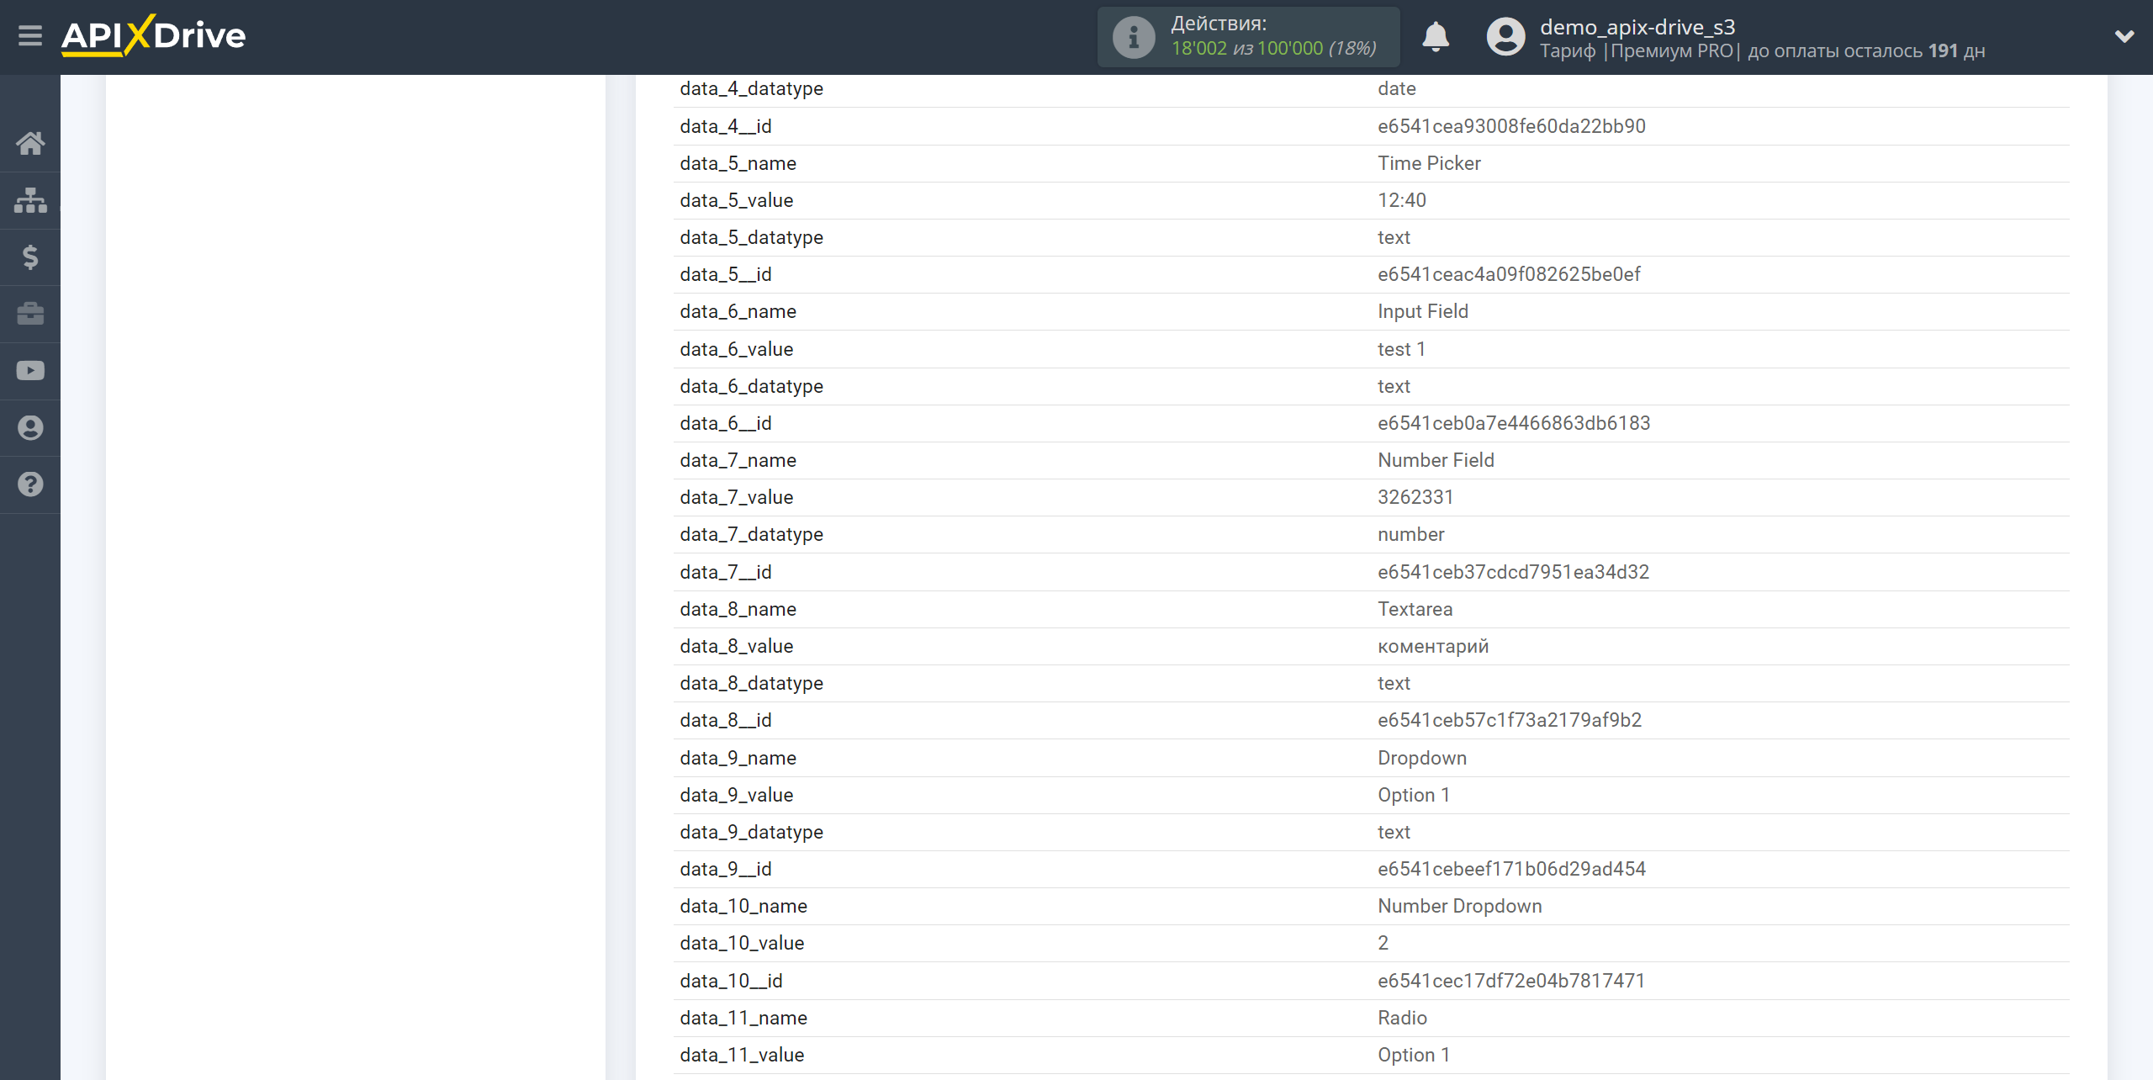The width and height of the screenshot is (2153, 1080).
Task: Click the actions info icon
Action: click(1134, 37)
